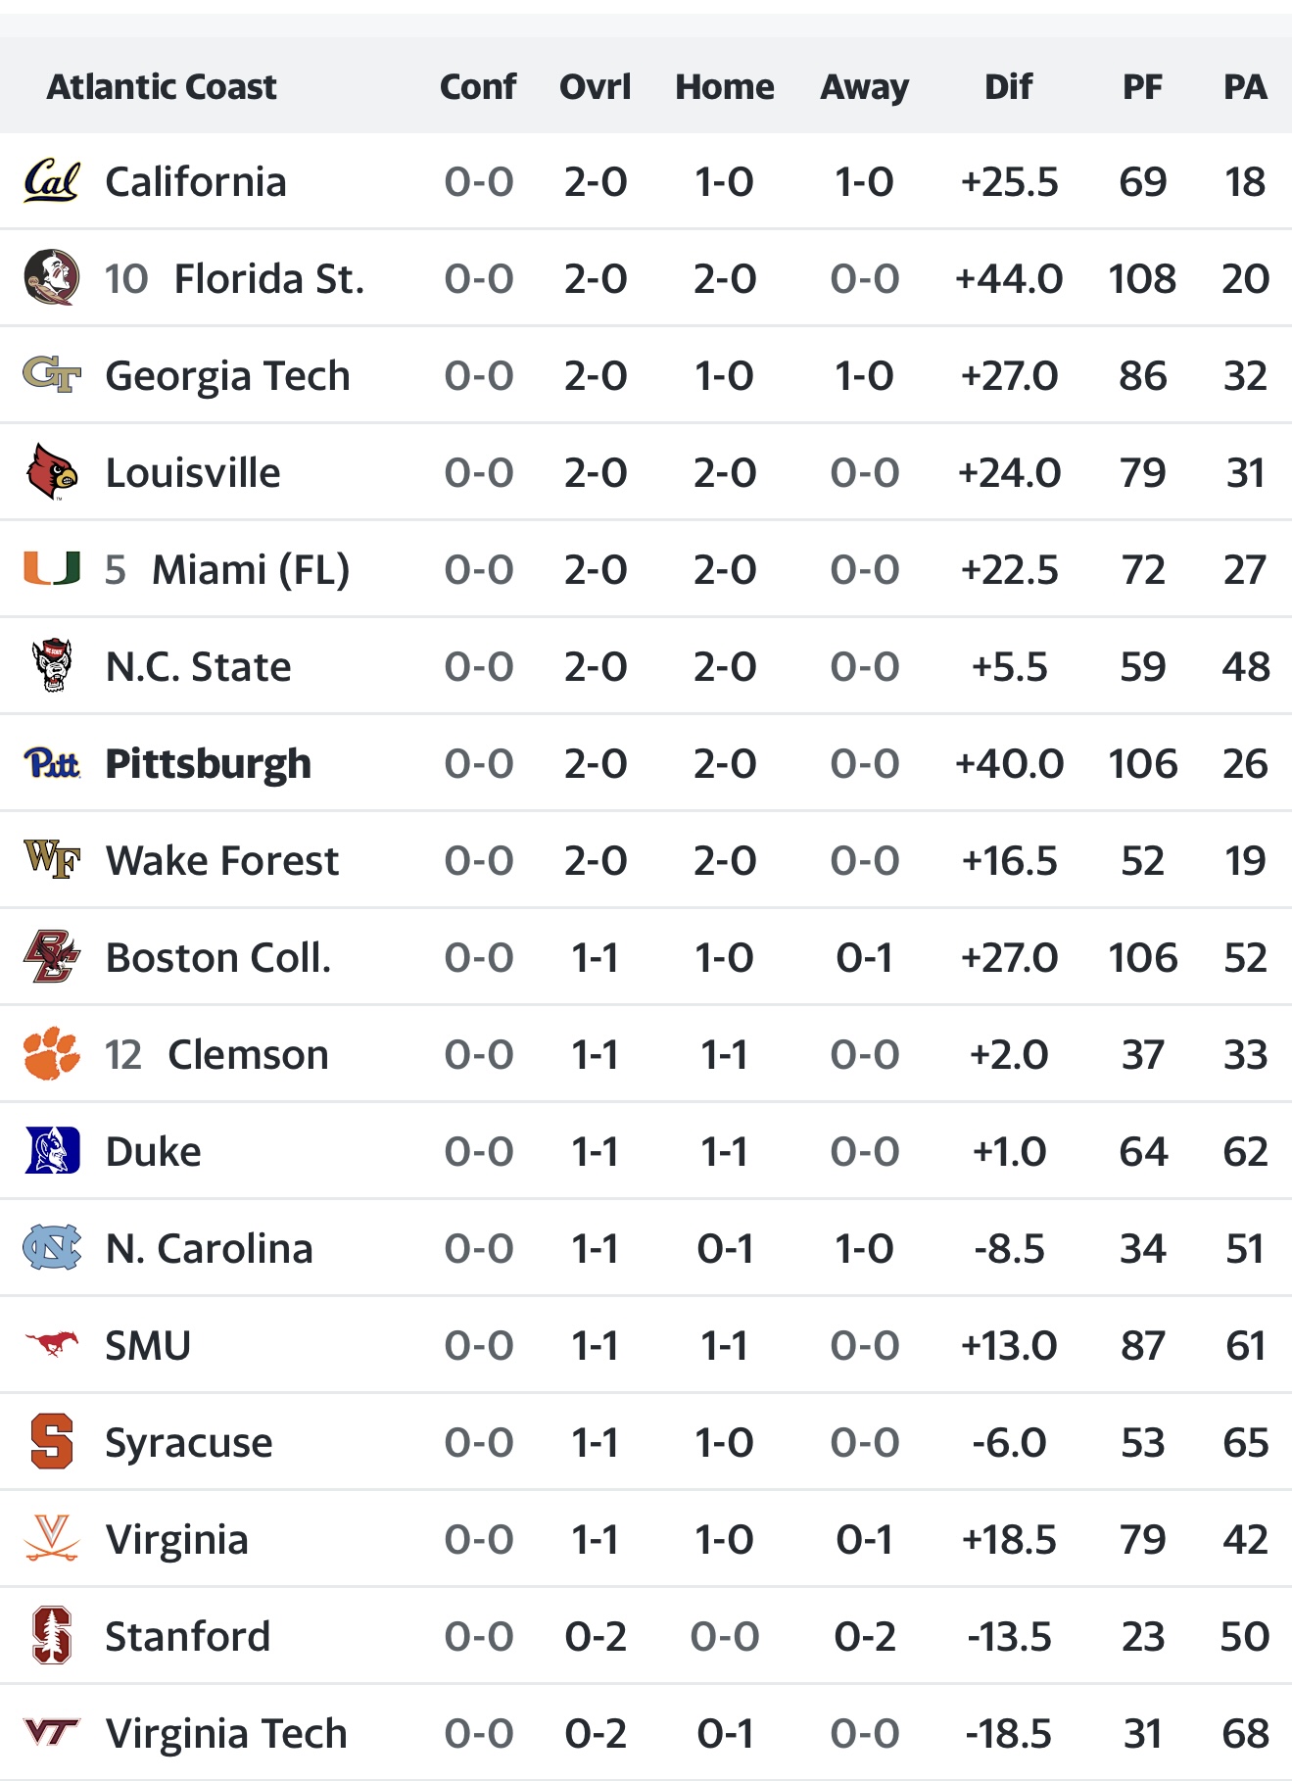The image size is (1292, 1781).
Task: Sort by the Ovrl column header
Action: 595,87
